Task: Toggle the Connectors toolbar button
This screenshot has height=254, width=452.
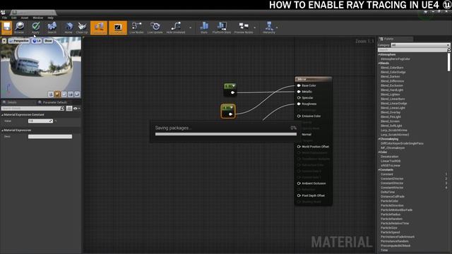Action: [99, 28]
